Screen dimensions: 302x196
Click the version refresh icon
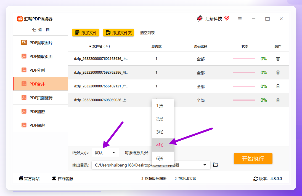tap(255, 179)
